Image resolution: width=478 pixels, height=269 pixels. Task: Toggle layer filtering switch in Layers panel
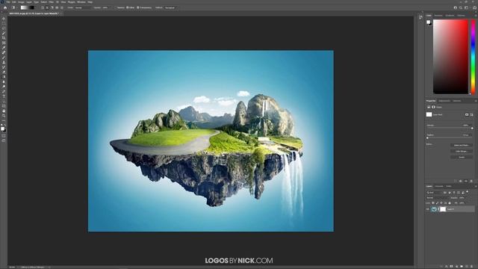pos(467,192)
